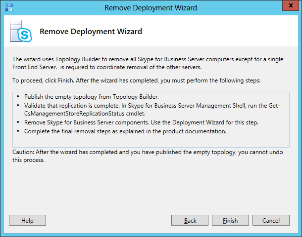Go back with the Back button
Viewport: 302px width, 237px height.
point(190,220)
